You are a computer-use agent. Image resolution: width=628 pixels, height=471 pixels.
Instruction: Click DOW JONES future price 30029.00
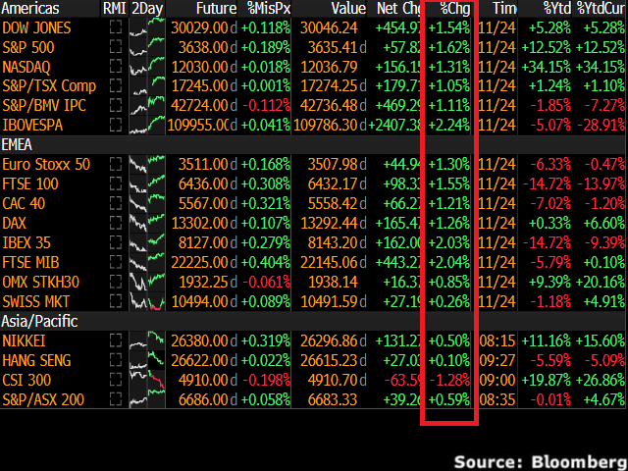point(199,28)
